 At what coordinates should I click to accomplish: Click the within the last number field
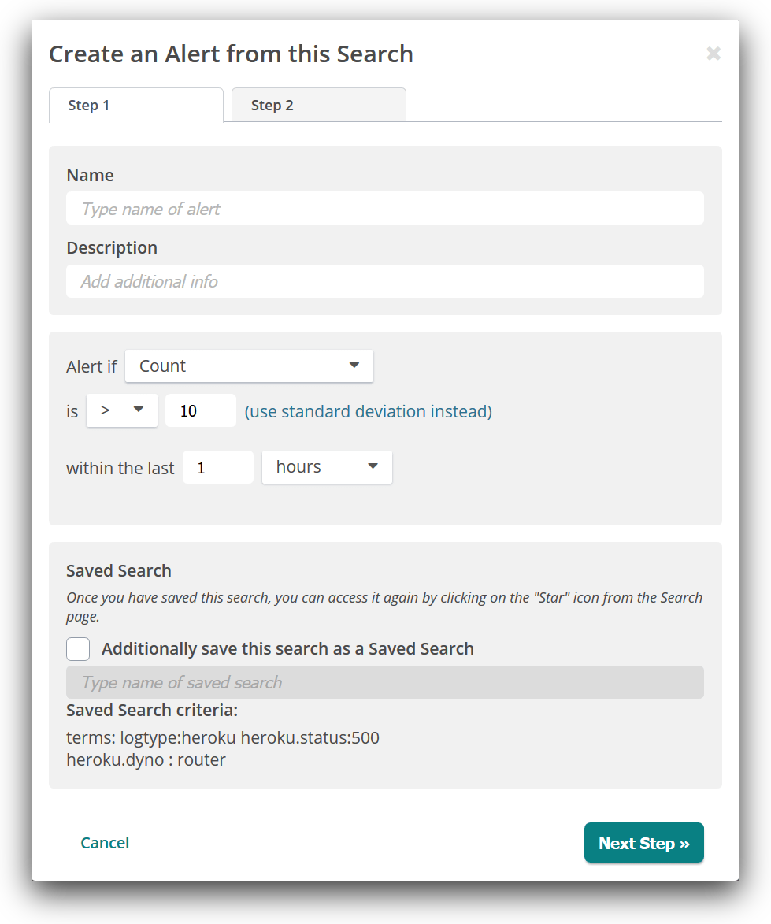(217, 467)
